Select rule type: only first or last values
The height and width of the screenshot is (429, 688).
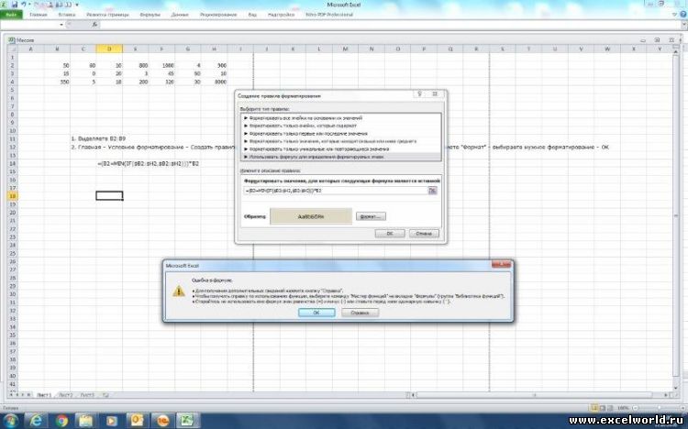click(x=340, y=133)
